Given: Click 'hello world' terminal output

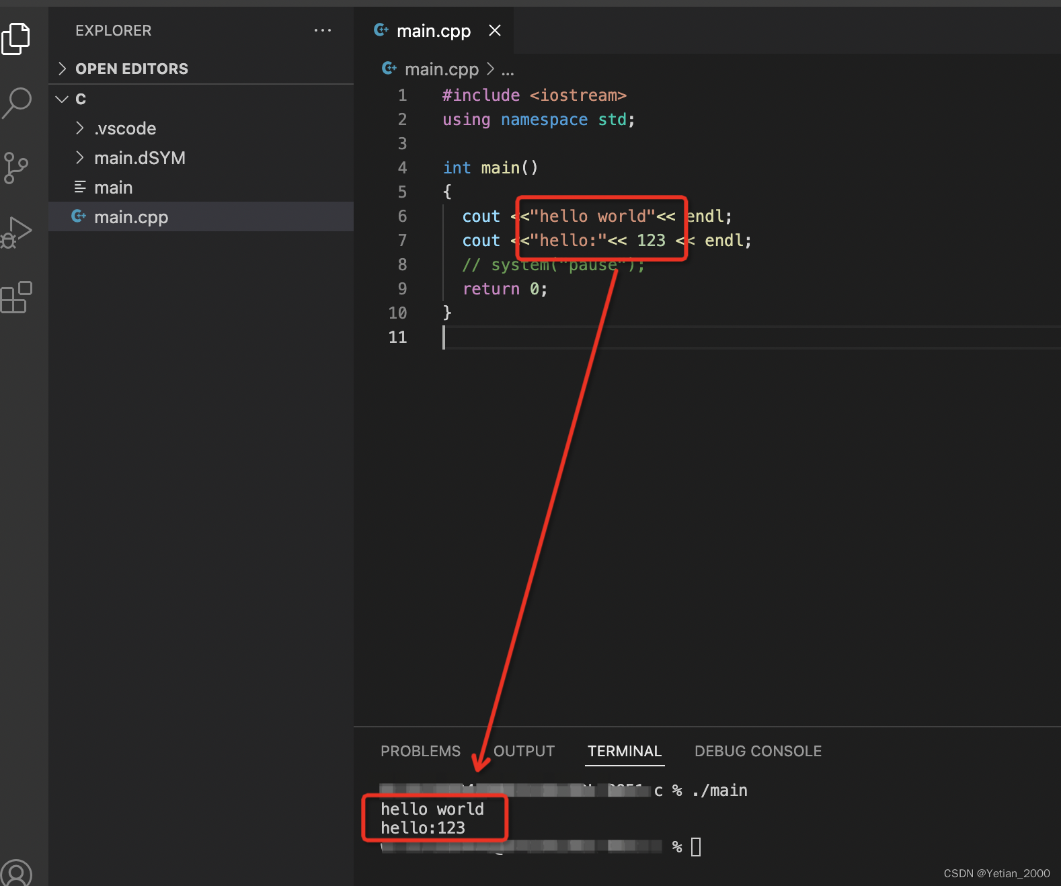Looking at the screenshot, I should pyautogui.click(x=432, y=809).
